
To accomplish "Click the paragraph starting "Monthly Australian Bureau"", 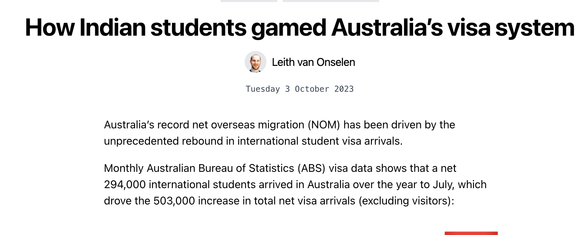I will [x=295, y=184].
